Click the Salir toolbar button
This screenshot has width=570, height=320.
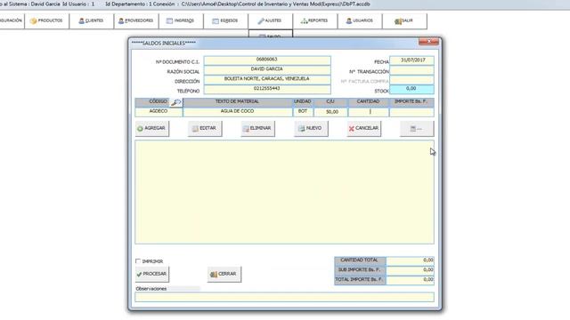point(404,21)
